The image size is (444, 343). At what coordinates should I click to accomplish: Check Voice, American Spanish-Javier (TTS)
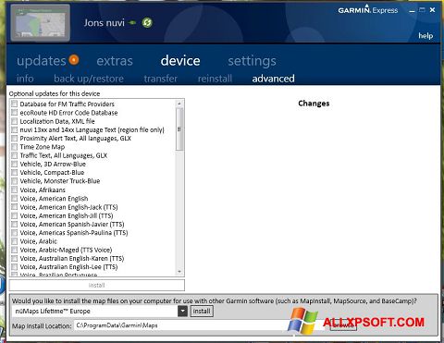pos(15,224)
